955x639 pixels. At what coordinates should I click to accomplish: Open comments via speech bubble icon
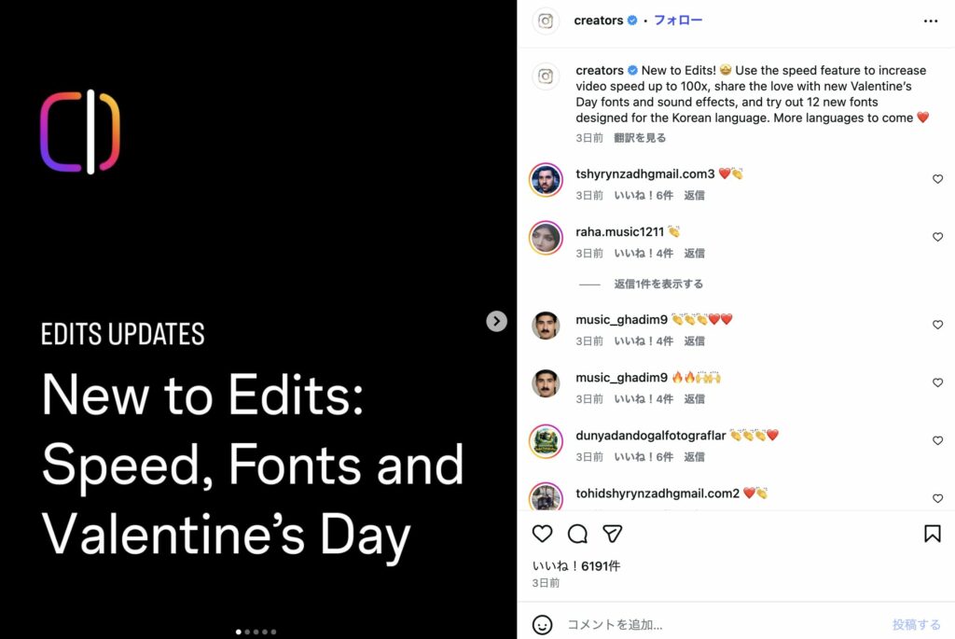[577, 534]
